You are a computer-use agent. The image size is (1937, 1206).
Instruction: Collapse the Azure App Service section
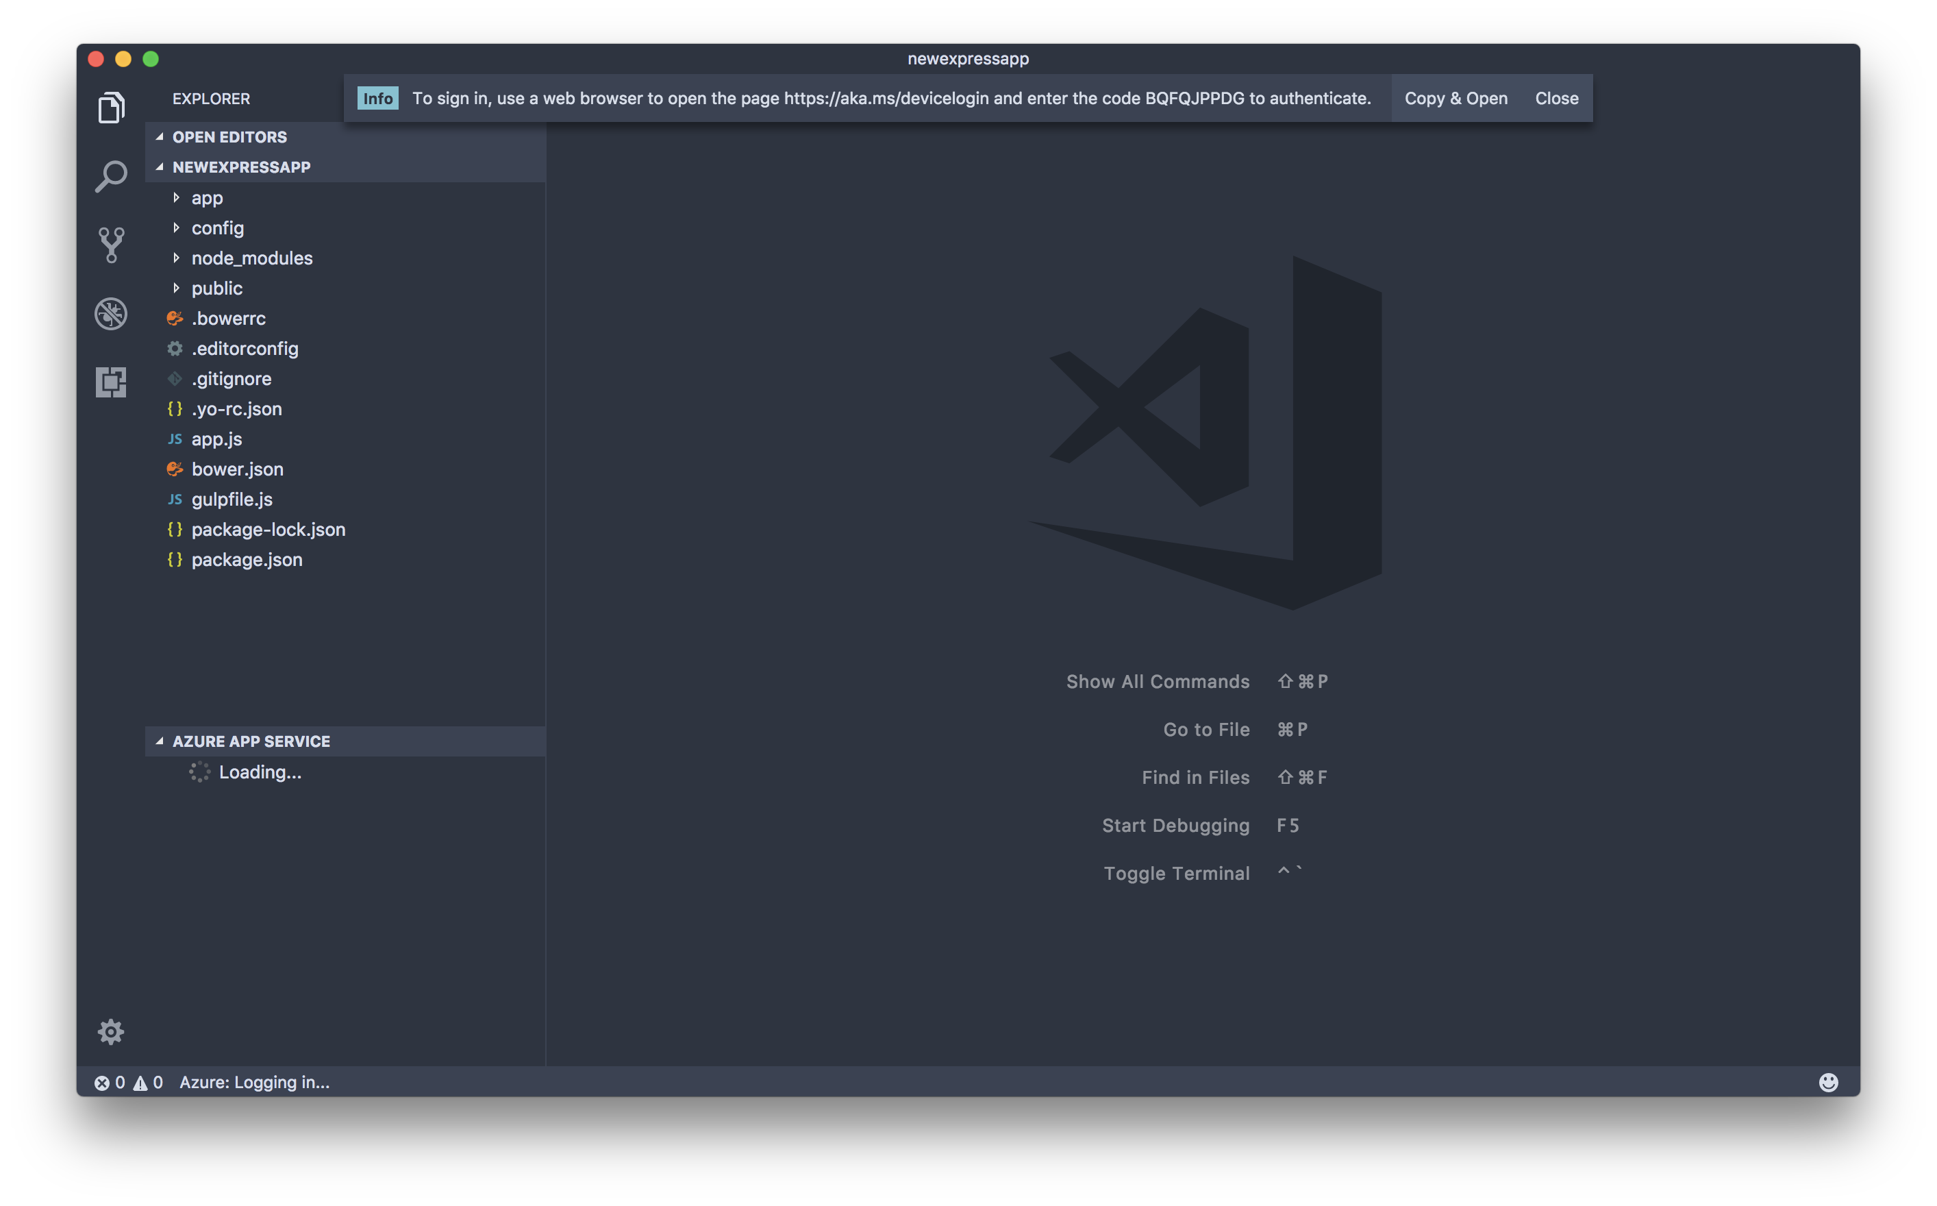coord(160,741)
